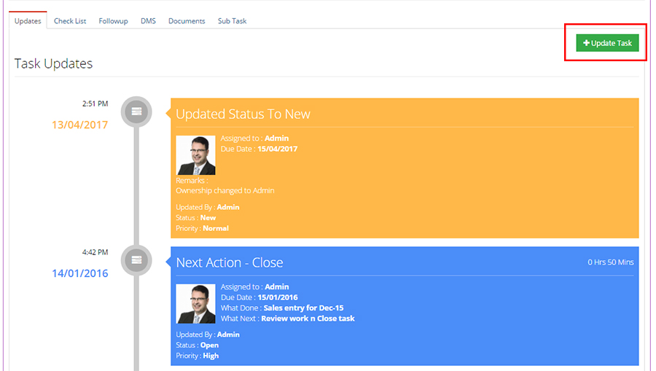The width and height of the screenshot is (656, 371).
Task: Select the Sub Task tab
Action: coord(232,21)
